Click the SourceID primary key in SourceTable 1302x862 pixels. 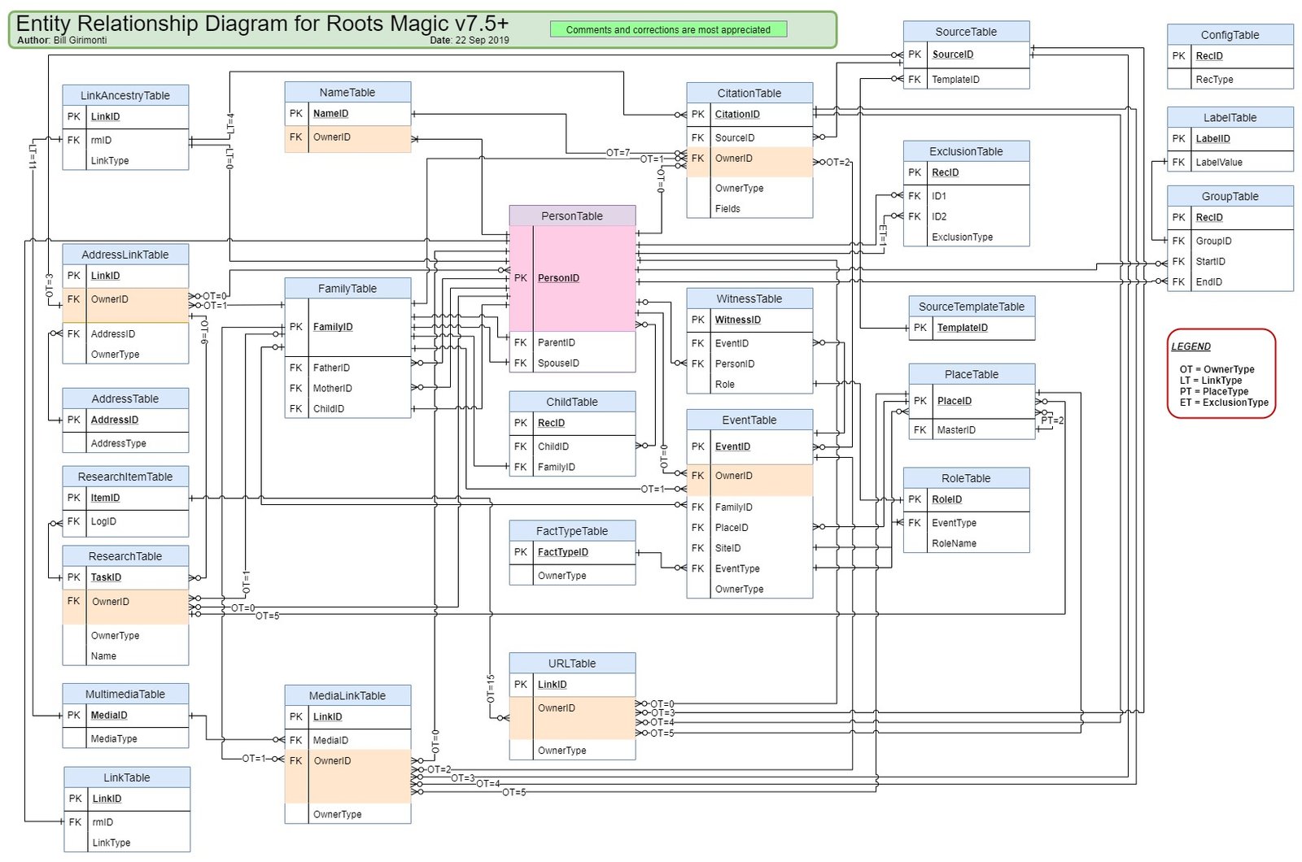[x=953, y=54]
